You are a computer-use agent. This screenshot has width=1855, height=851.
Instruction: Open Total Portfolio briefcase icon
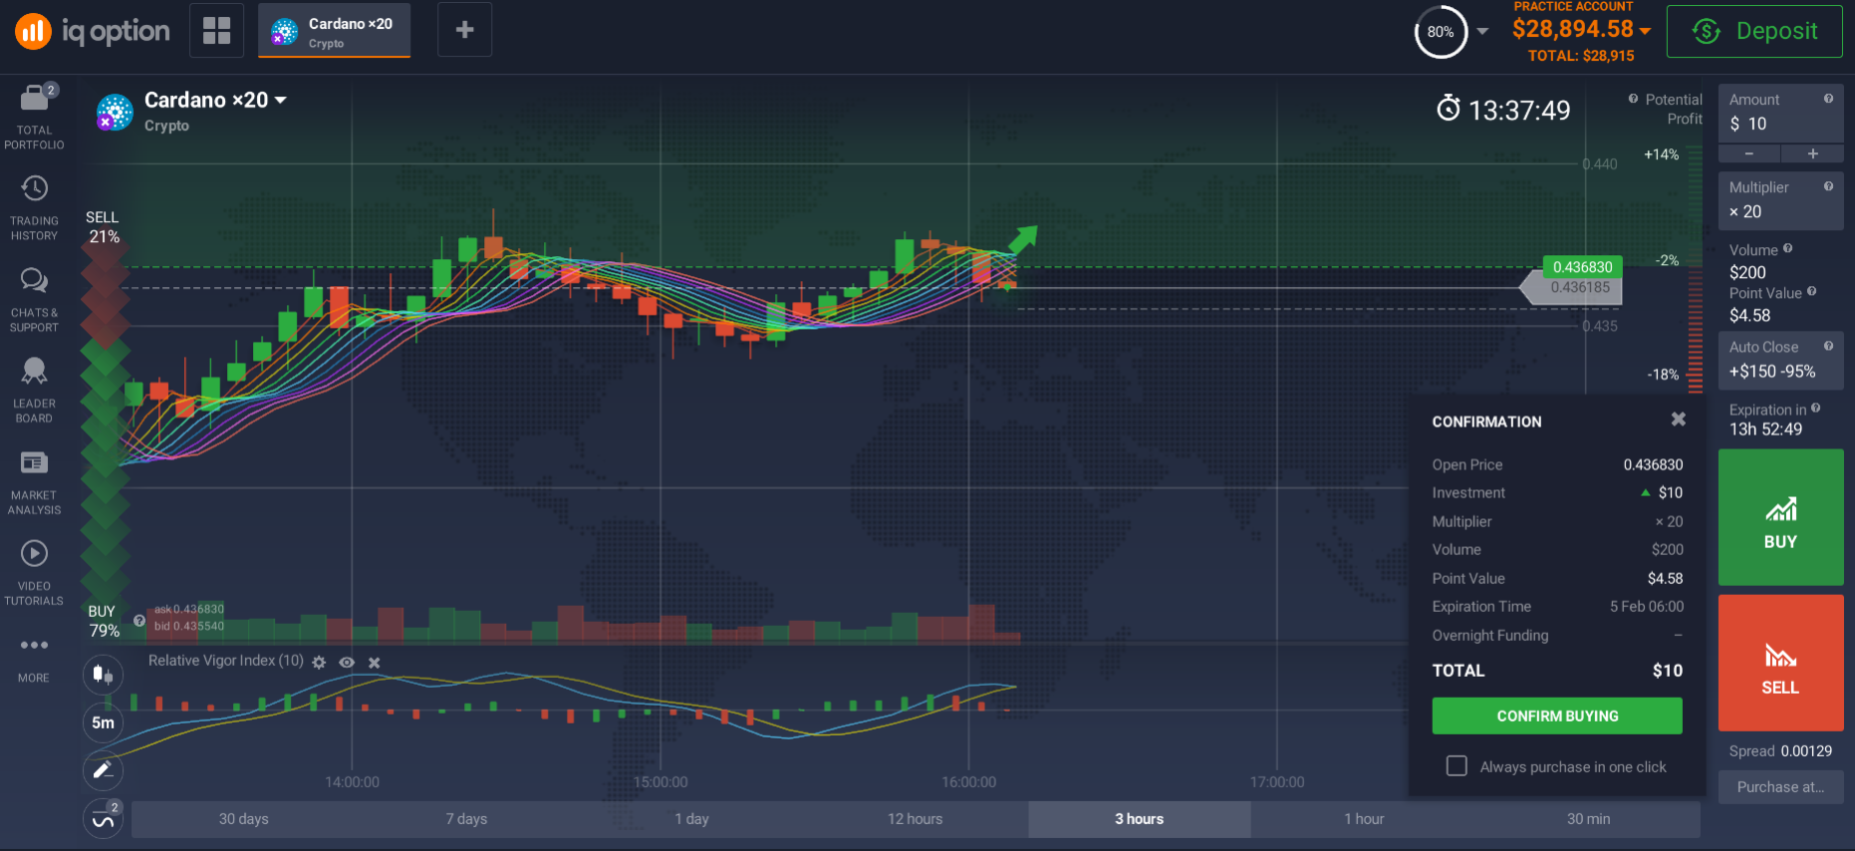point(34,97)
